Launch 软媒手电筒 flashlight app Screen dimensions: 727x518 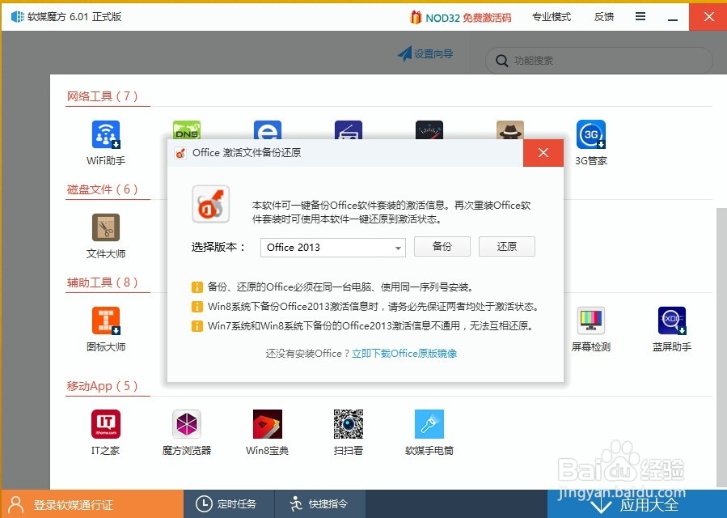(429, 432)
